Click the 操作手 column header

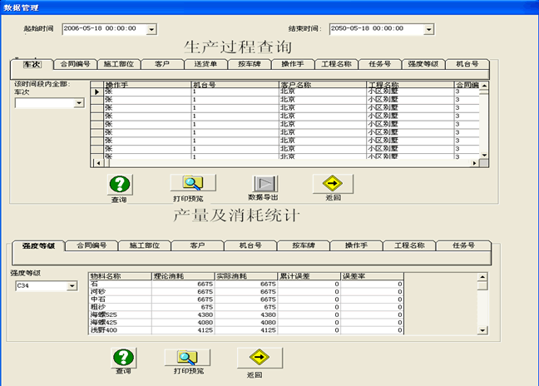(147, 85)
